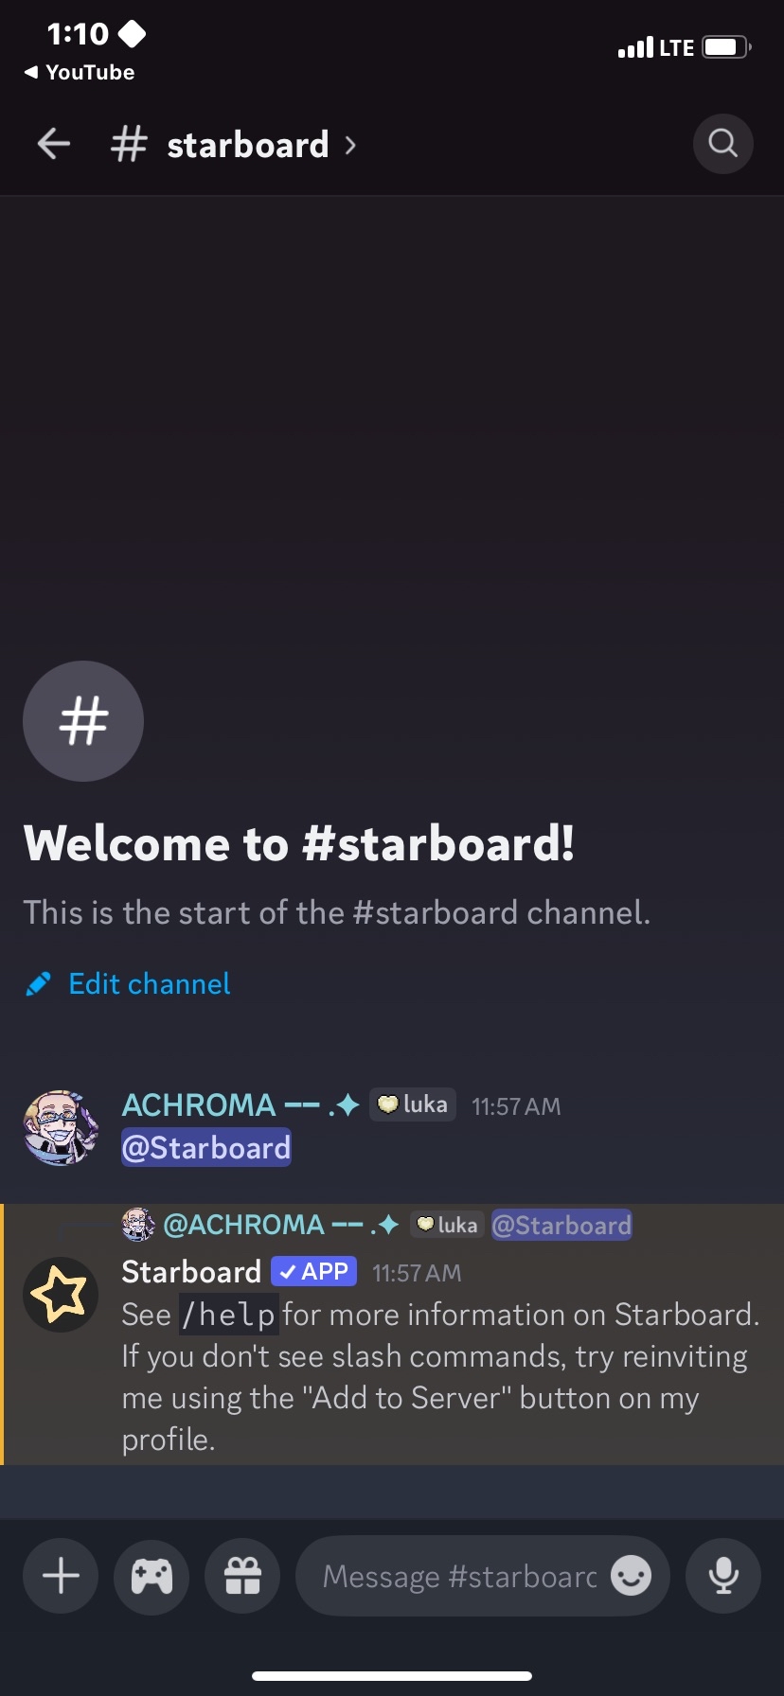Screen dimensions: 784x1696
Task: Open ACHROMA's profile avatar
Action: point(61,1127)
